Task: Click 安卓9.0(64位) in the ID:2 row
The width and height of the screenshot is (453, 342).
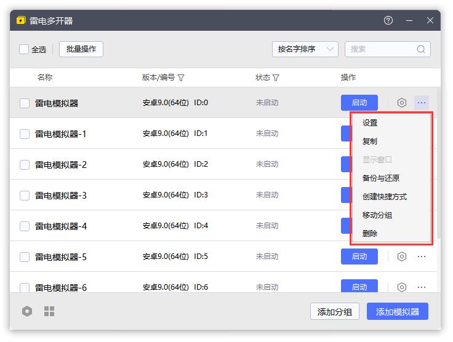Action: click(166, 164)
